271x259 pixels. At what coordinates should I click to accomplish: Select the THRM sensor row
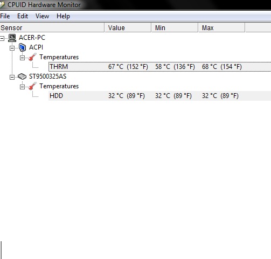click(x=159, y=67)
